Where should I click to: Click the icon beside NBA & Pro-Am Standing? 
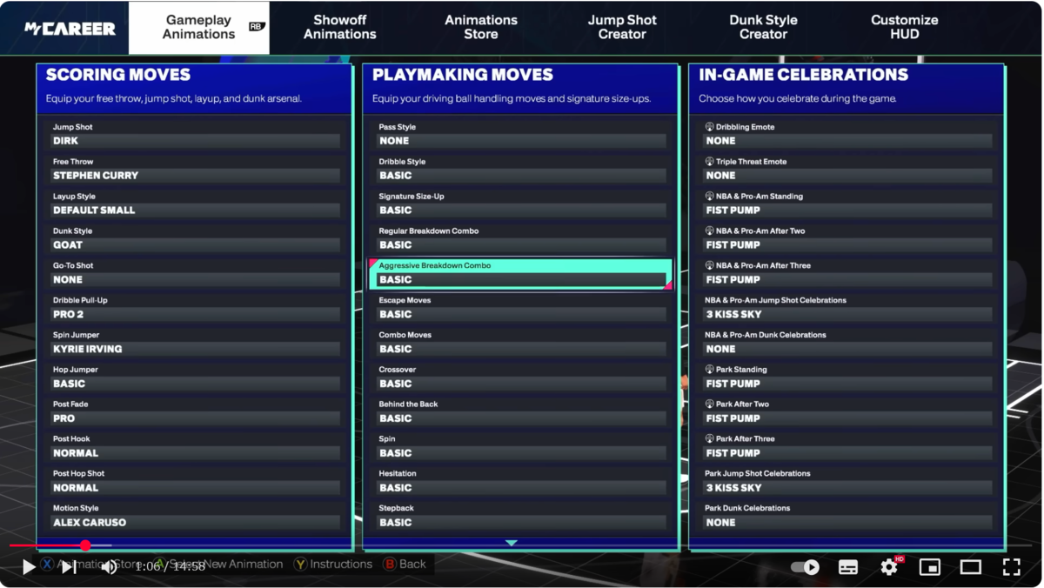709,197
